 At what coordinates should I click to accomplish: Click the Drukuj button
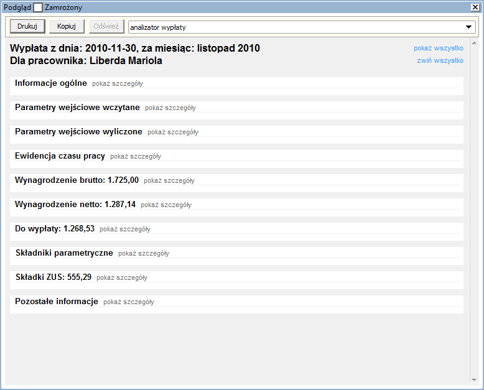coord(27,27)
